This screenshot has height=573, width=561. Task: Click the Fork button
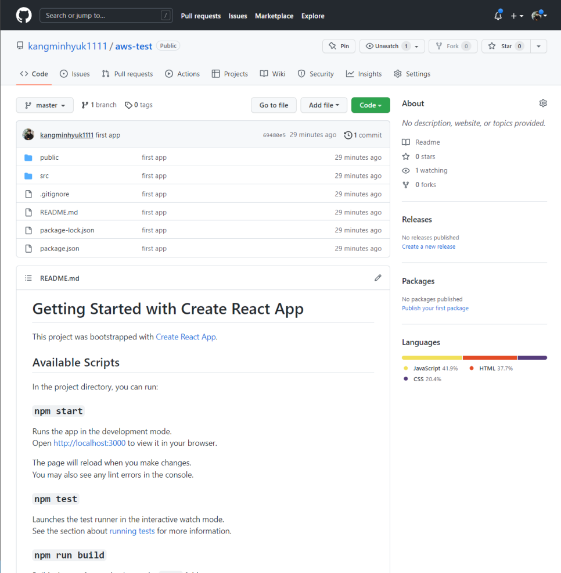[453, 46]
